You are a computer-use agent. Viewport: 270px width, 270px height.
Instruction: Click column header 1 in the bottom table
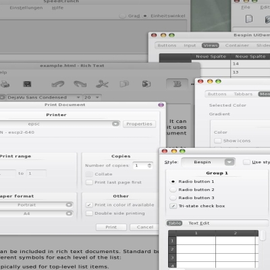coord(196,233)
